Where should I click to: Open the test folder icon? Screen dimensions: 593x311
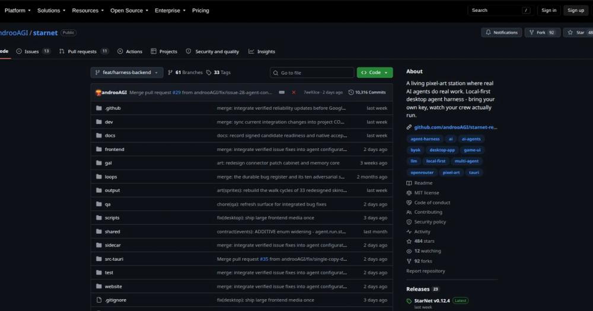coord(99,272)
